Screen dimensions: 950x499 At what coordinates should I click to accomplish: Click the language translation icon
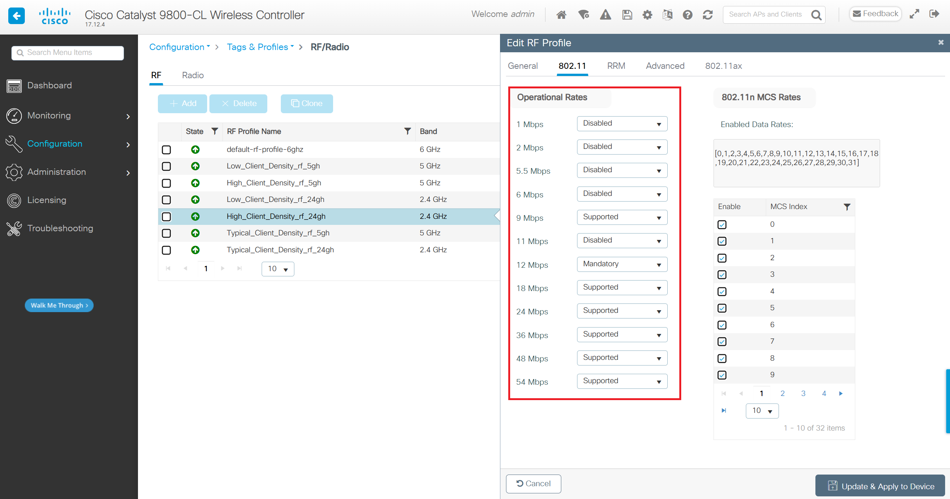667,15
